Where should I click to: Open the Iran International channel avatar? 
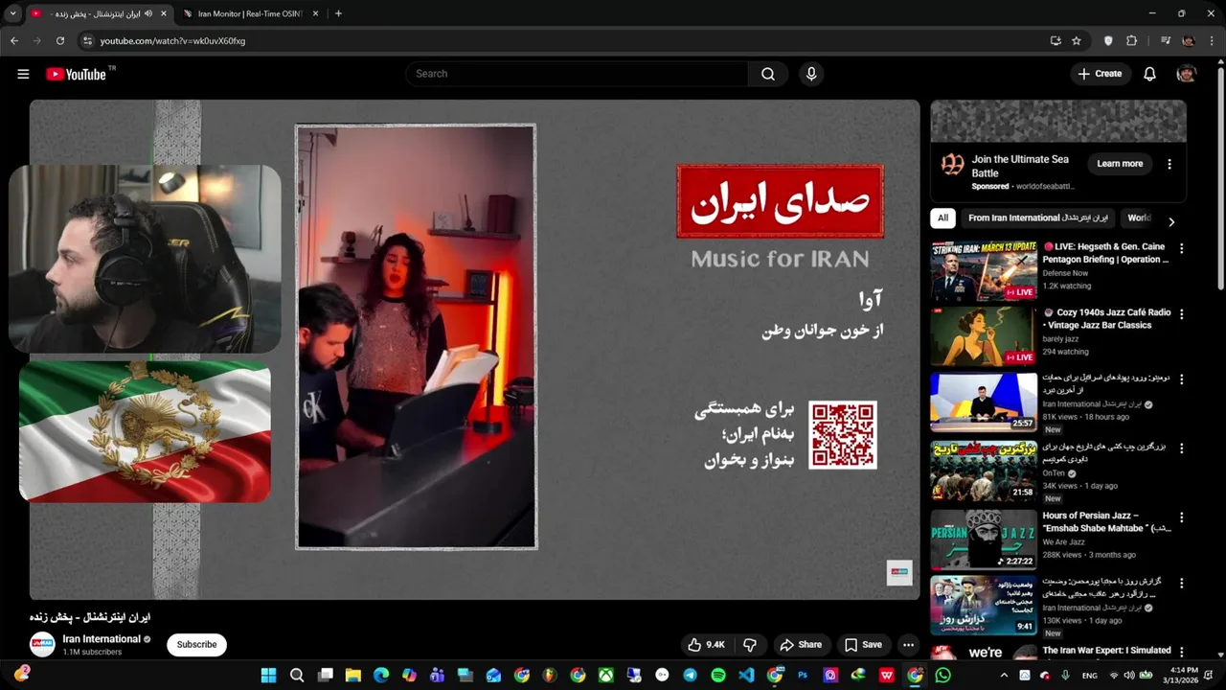[42, 644]
